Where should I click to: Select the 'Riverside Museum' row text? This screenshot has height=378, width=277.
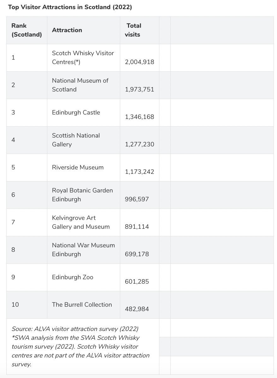[x=78, y=167]
